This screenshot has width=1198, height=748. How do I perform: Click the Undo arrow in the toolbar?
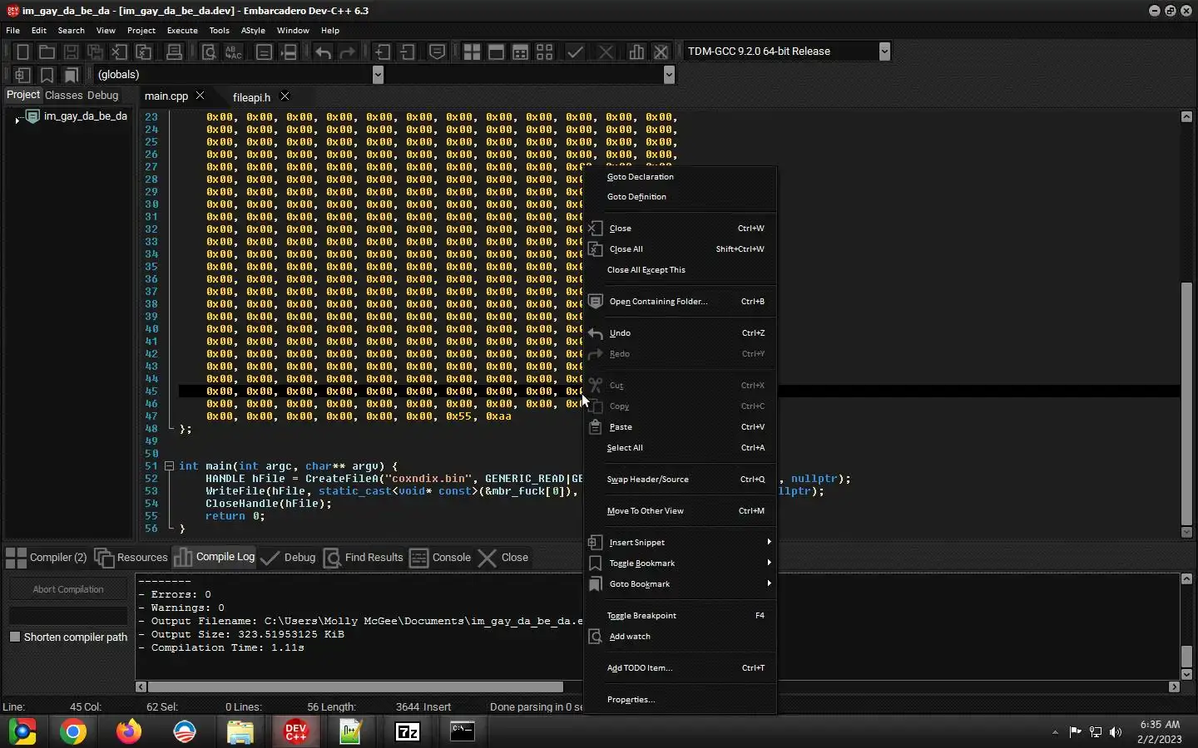point(323,52)
